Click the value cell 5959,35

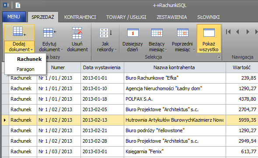[x=242, y=120]
